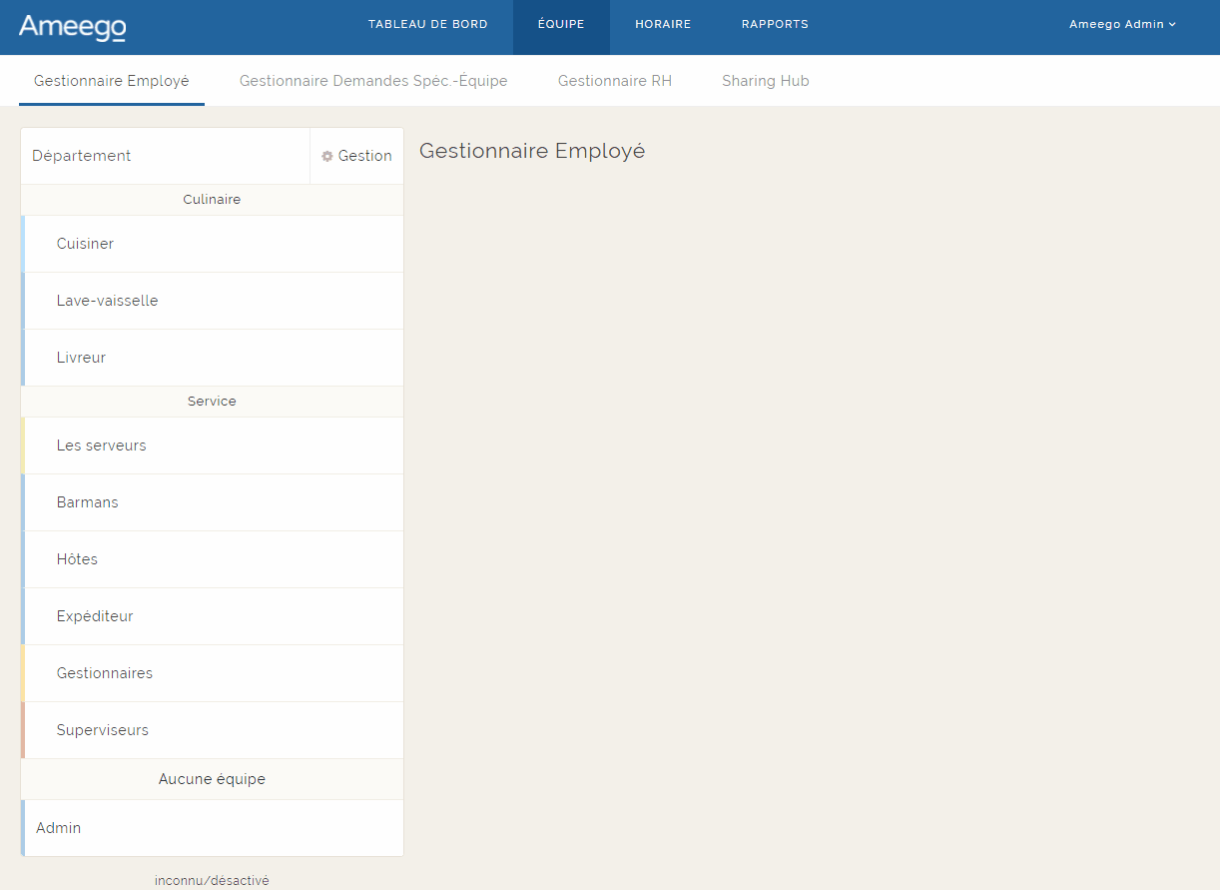Open the Ameego Admin user dropdown
The width and height of the screenshot is (1220, 890).
pos(1122,25)
